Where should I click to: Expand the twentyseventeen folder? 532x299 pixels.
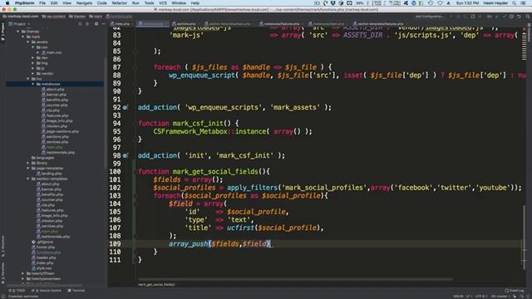tap(23, 279)
